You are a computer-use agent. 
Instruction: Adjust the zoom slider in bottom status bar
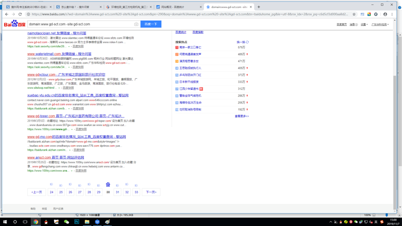click(x=386, y=215)
